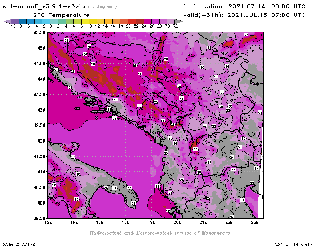Click the '2021-07-14-09:40' timestamp
The image size is (320, 247).
[292, 245]
